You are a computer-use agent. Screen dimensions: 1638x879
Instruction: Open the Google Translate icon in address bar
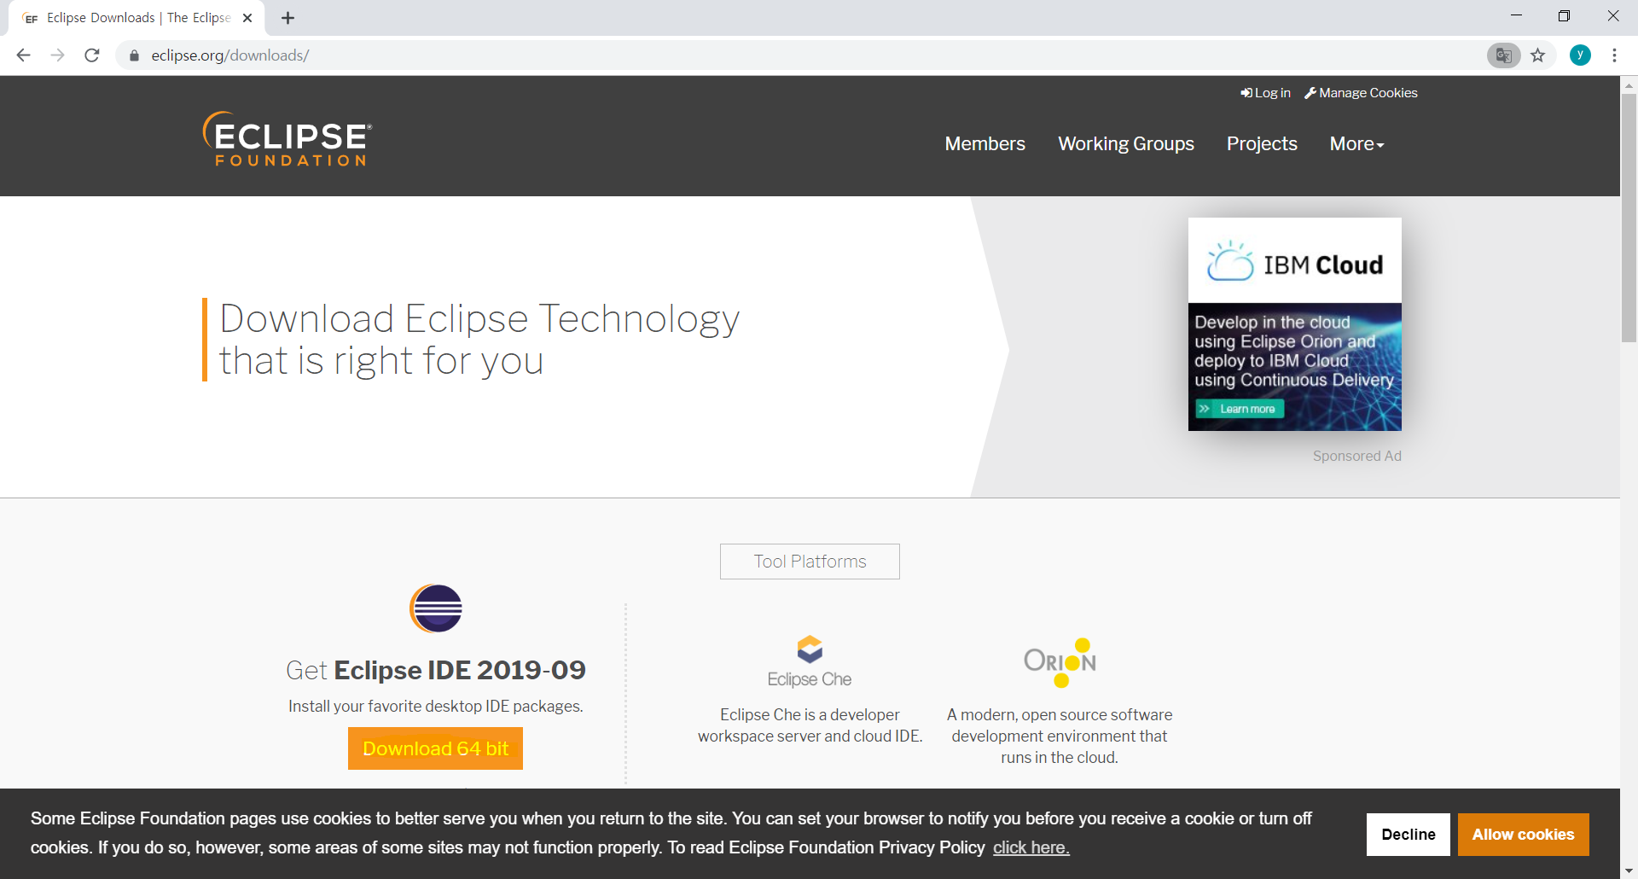(1503, 55)
